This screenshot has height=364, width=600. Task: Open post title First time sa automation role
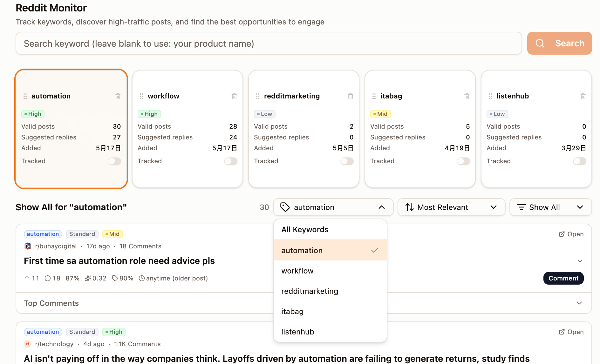tap(119, 261)
